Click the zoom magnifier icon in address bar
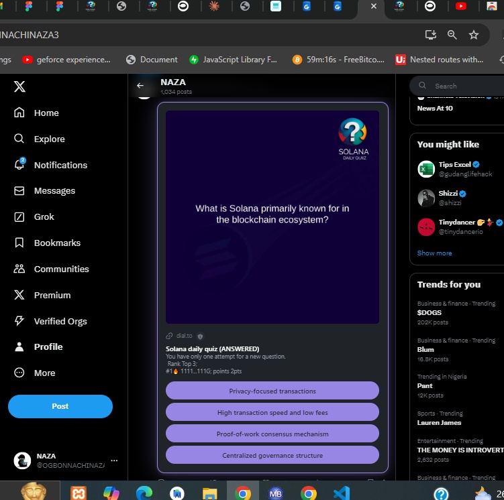 (452, 35)
